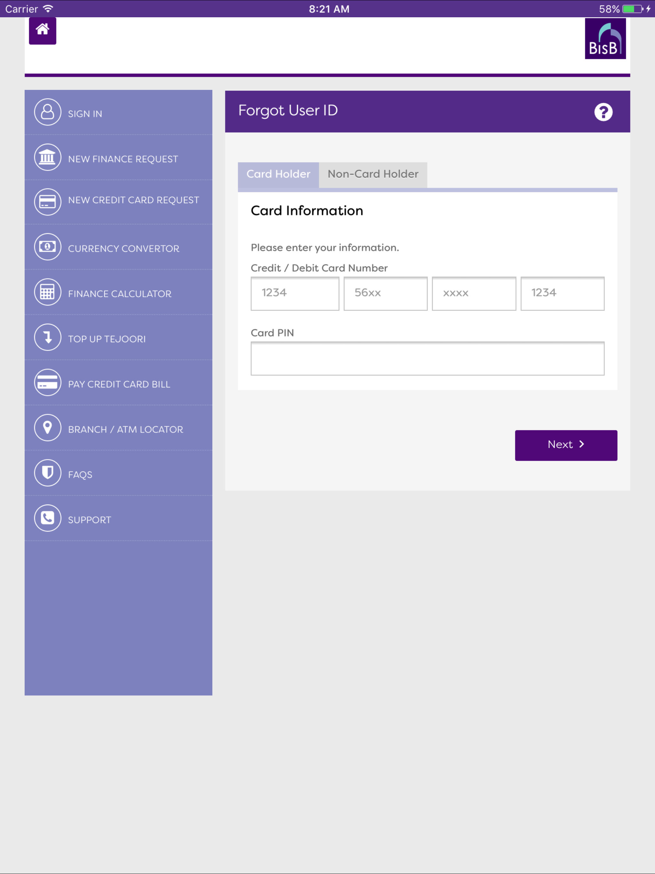Focus third card number field xxxx
The width and height of the screenshot is (655, 874).
tap(474, 294)
